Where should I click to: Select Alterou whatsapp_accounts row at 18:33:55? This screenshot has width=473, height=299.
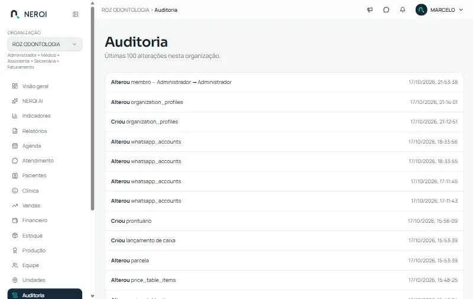click(x=284, y=161)
